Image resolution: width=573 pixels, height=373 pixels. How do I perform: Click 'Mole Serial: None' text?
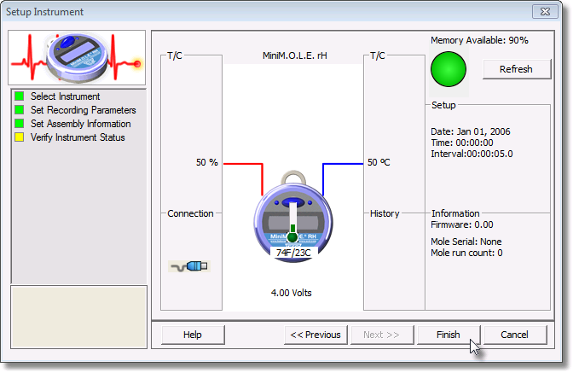coord(466,242)
